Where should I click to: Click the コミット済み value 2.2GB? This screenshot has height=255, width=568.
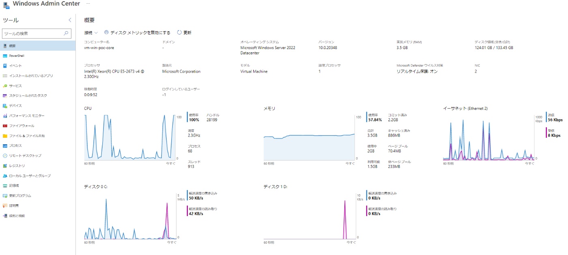coord(393,120)
